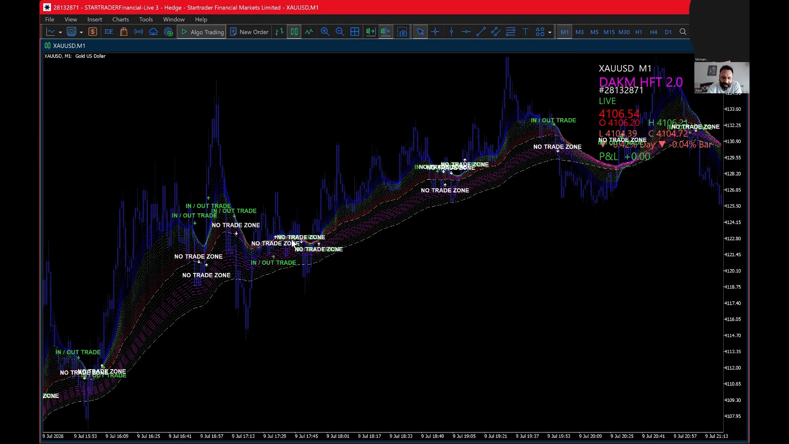Take a chart screenshot with camera icon
Screen dimensions: 789x444
[402, 32]
